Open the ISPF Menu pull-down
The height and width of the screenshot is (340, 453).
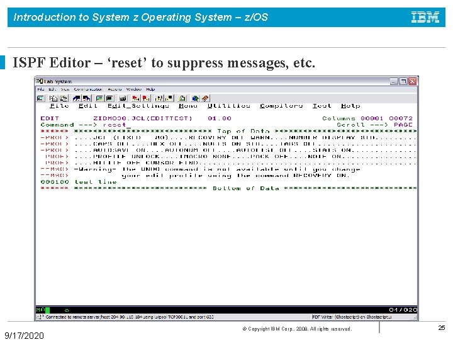click(188, 106)
